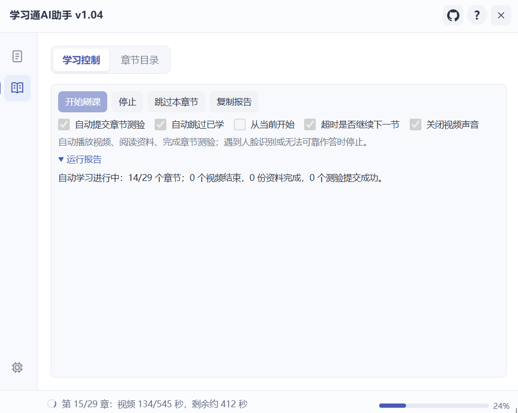Collapse the 运行报告 section
This screenshot has width=518, height=413.
tap(80, 159)
